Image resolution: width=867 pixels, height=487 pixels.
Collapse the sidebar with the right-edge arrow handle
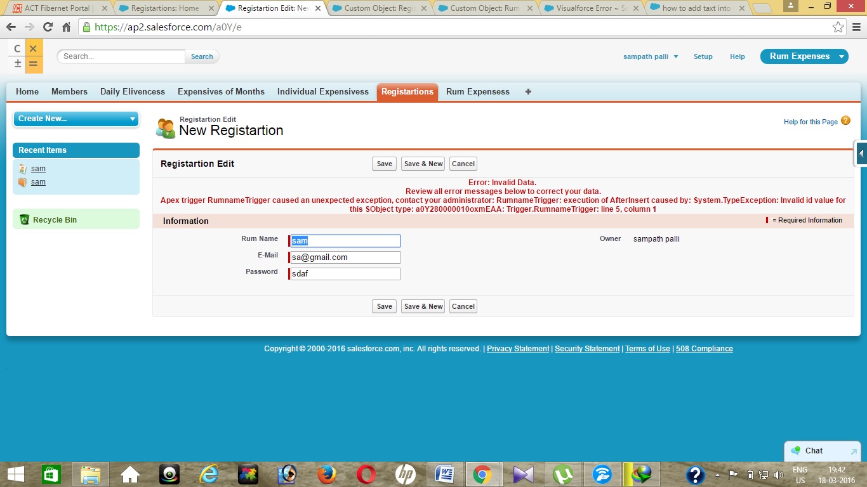click(861, 153)
